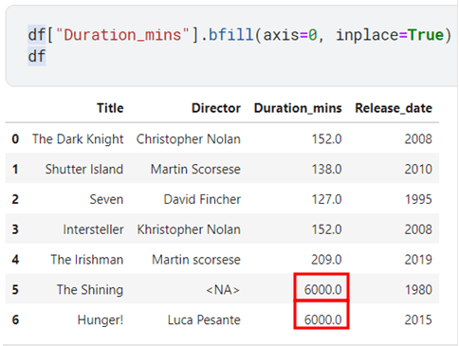The height and width of the screenshot is (346, 459).
Task: Click the Director column header
Action: (x=216, y=108)
